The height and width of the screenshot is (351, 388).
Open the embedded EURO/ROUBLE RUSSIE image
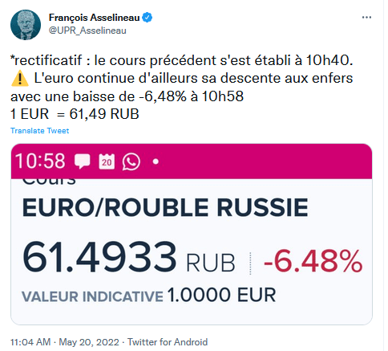192,235
